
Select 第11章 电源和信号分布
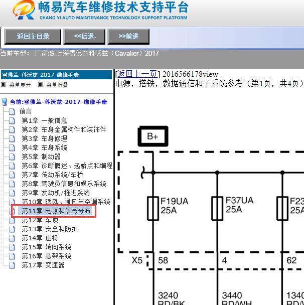(x=56, y=211)
